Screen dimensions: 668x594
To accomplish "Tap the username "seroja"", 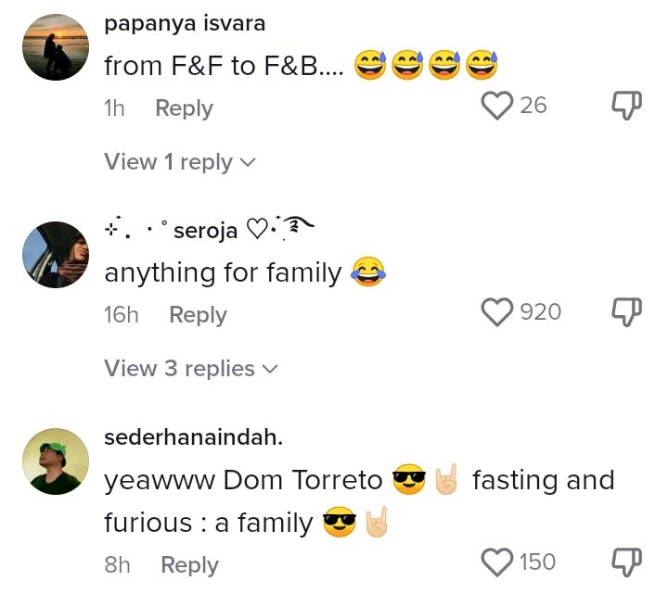I will [206, 231].
